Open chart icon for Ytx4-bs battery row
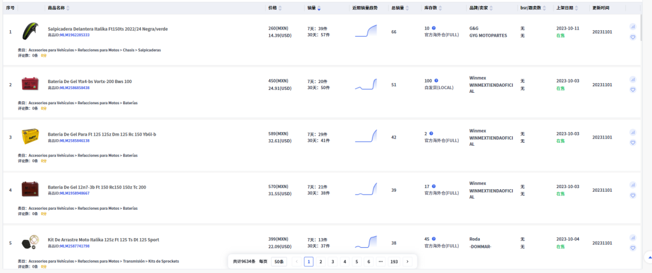Viewport: 652px width, 273px height. click(633, 79)
